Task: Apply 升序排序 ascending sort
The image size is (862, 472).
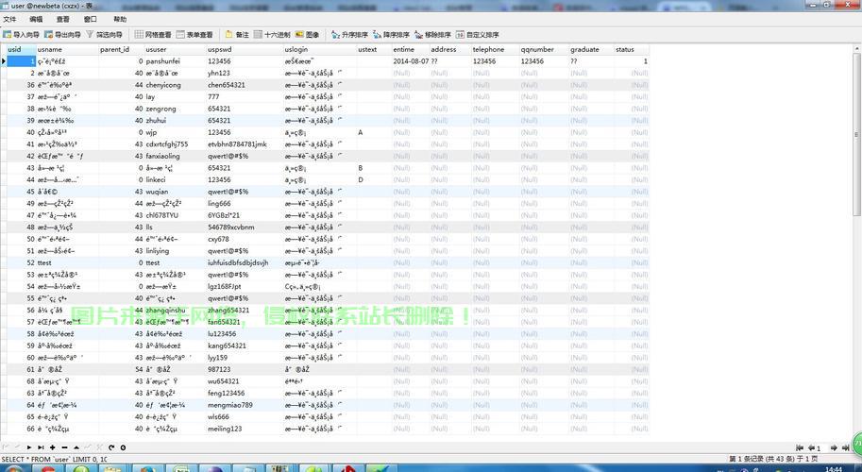Action: [x=349, y=35]
